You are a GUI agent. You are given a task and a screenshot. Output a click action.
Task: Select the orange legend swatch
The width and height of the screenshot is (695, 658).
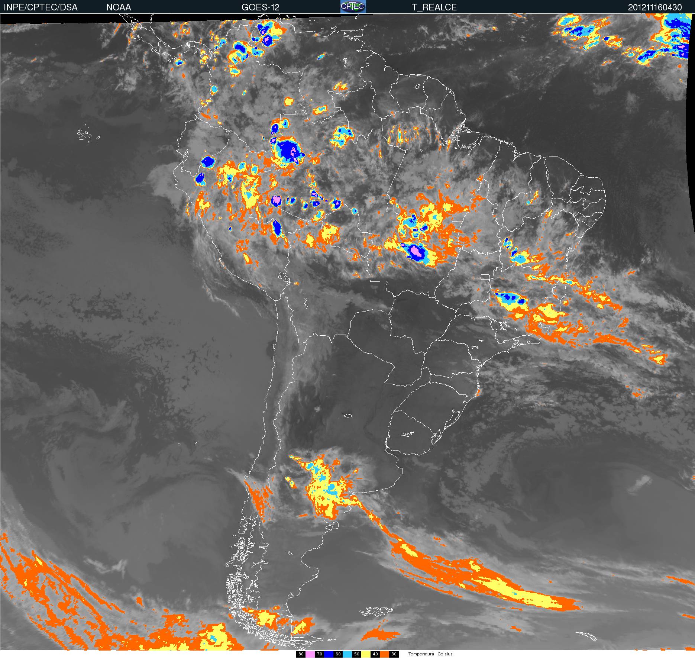tap(384, 654)
